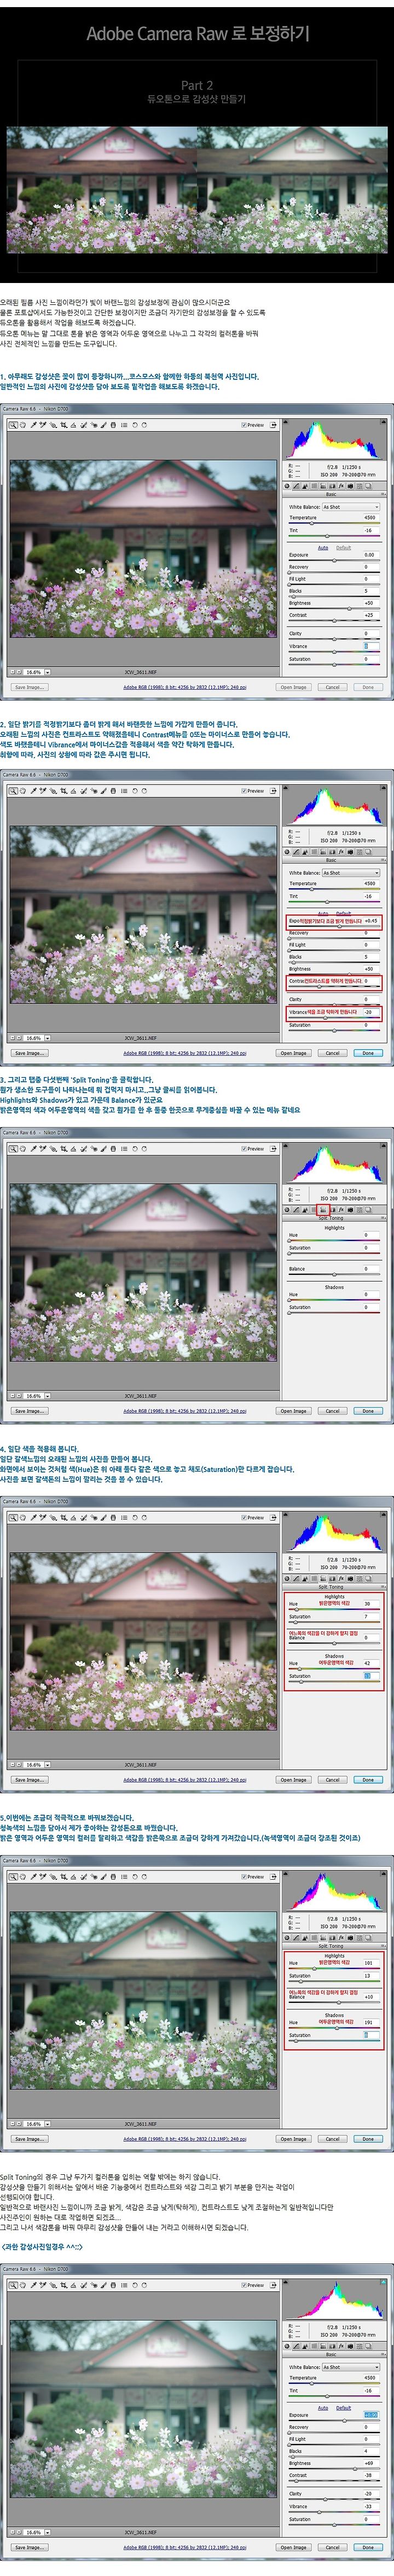Viewport: 394px width, 2576px height.
Task: Click Temperature slider in step 1 window
Action: (x=334, y=522)
